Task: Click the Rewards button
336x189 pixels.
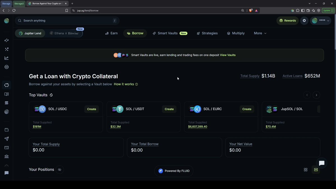Action: tap(288, 20)
